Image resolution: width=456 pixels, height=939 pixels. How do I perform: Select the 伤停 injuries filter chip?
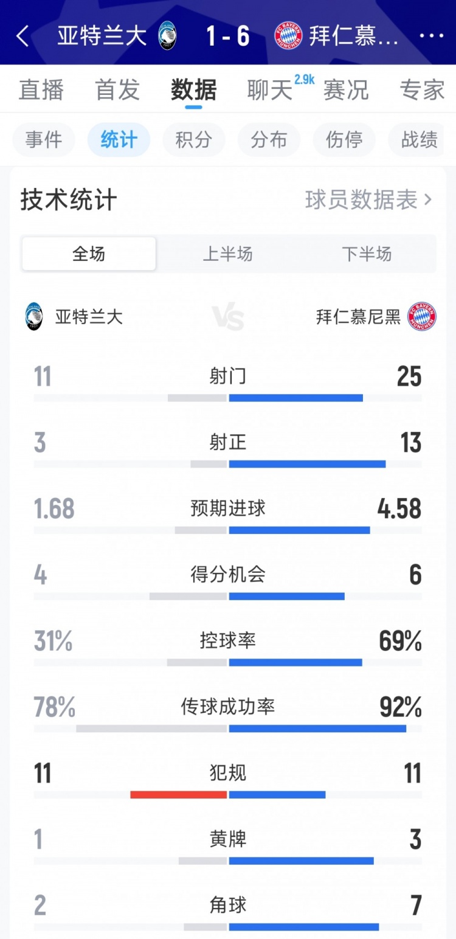[x=344, y=140]
